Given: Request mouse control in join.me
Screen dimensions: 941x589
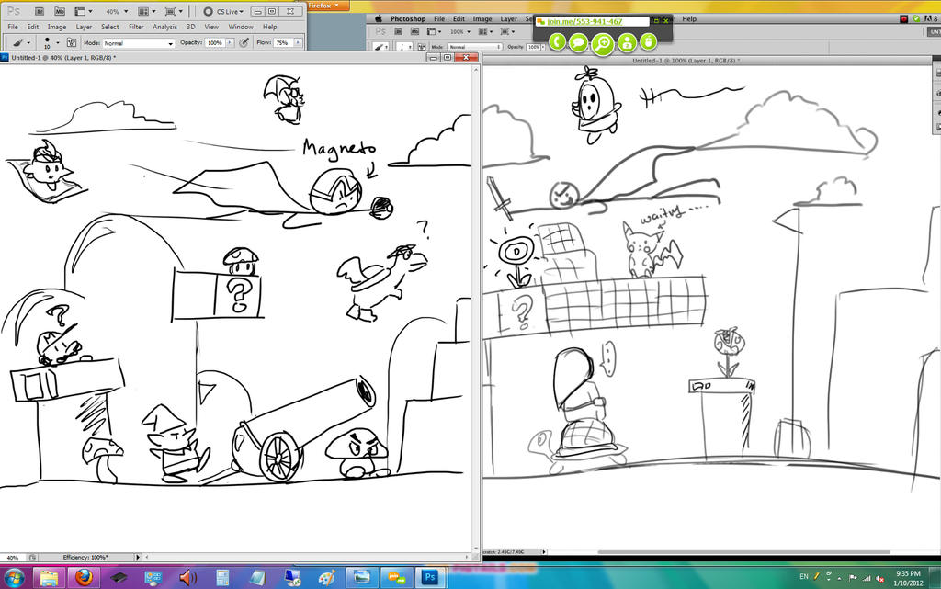Looking at the screenshot, I should [648, 42].
